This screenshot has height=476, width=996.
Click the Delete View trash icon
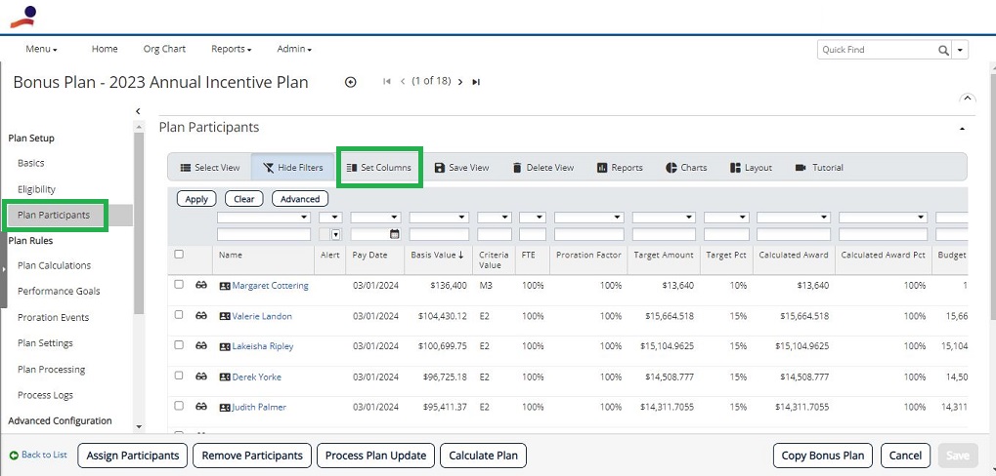517,168
